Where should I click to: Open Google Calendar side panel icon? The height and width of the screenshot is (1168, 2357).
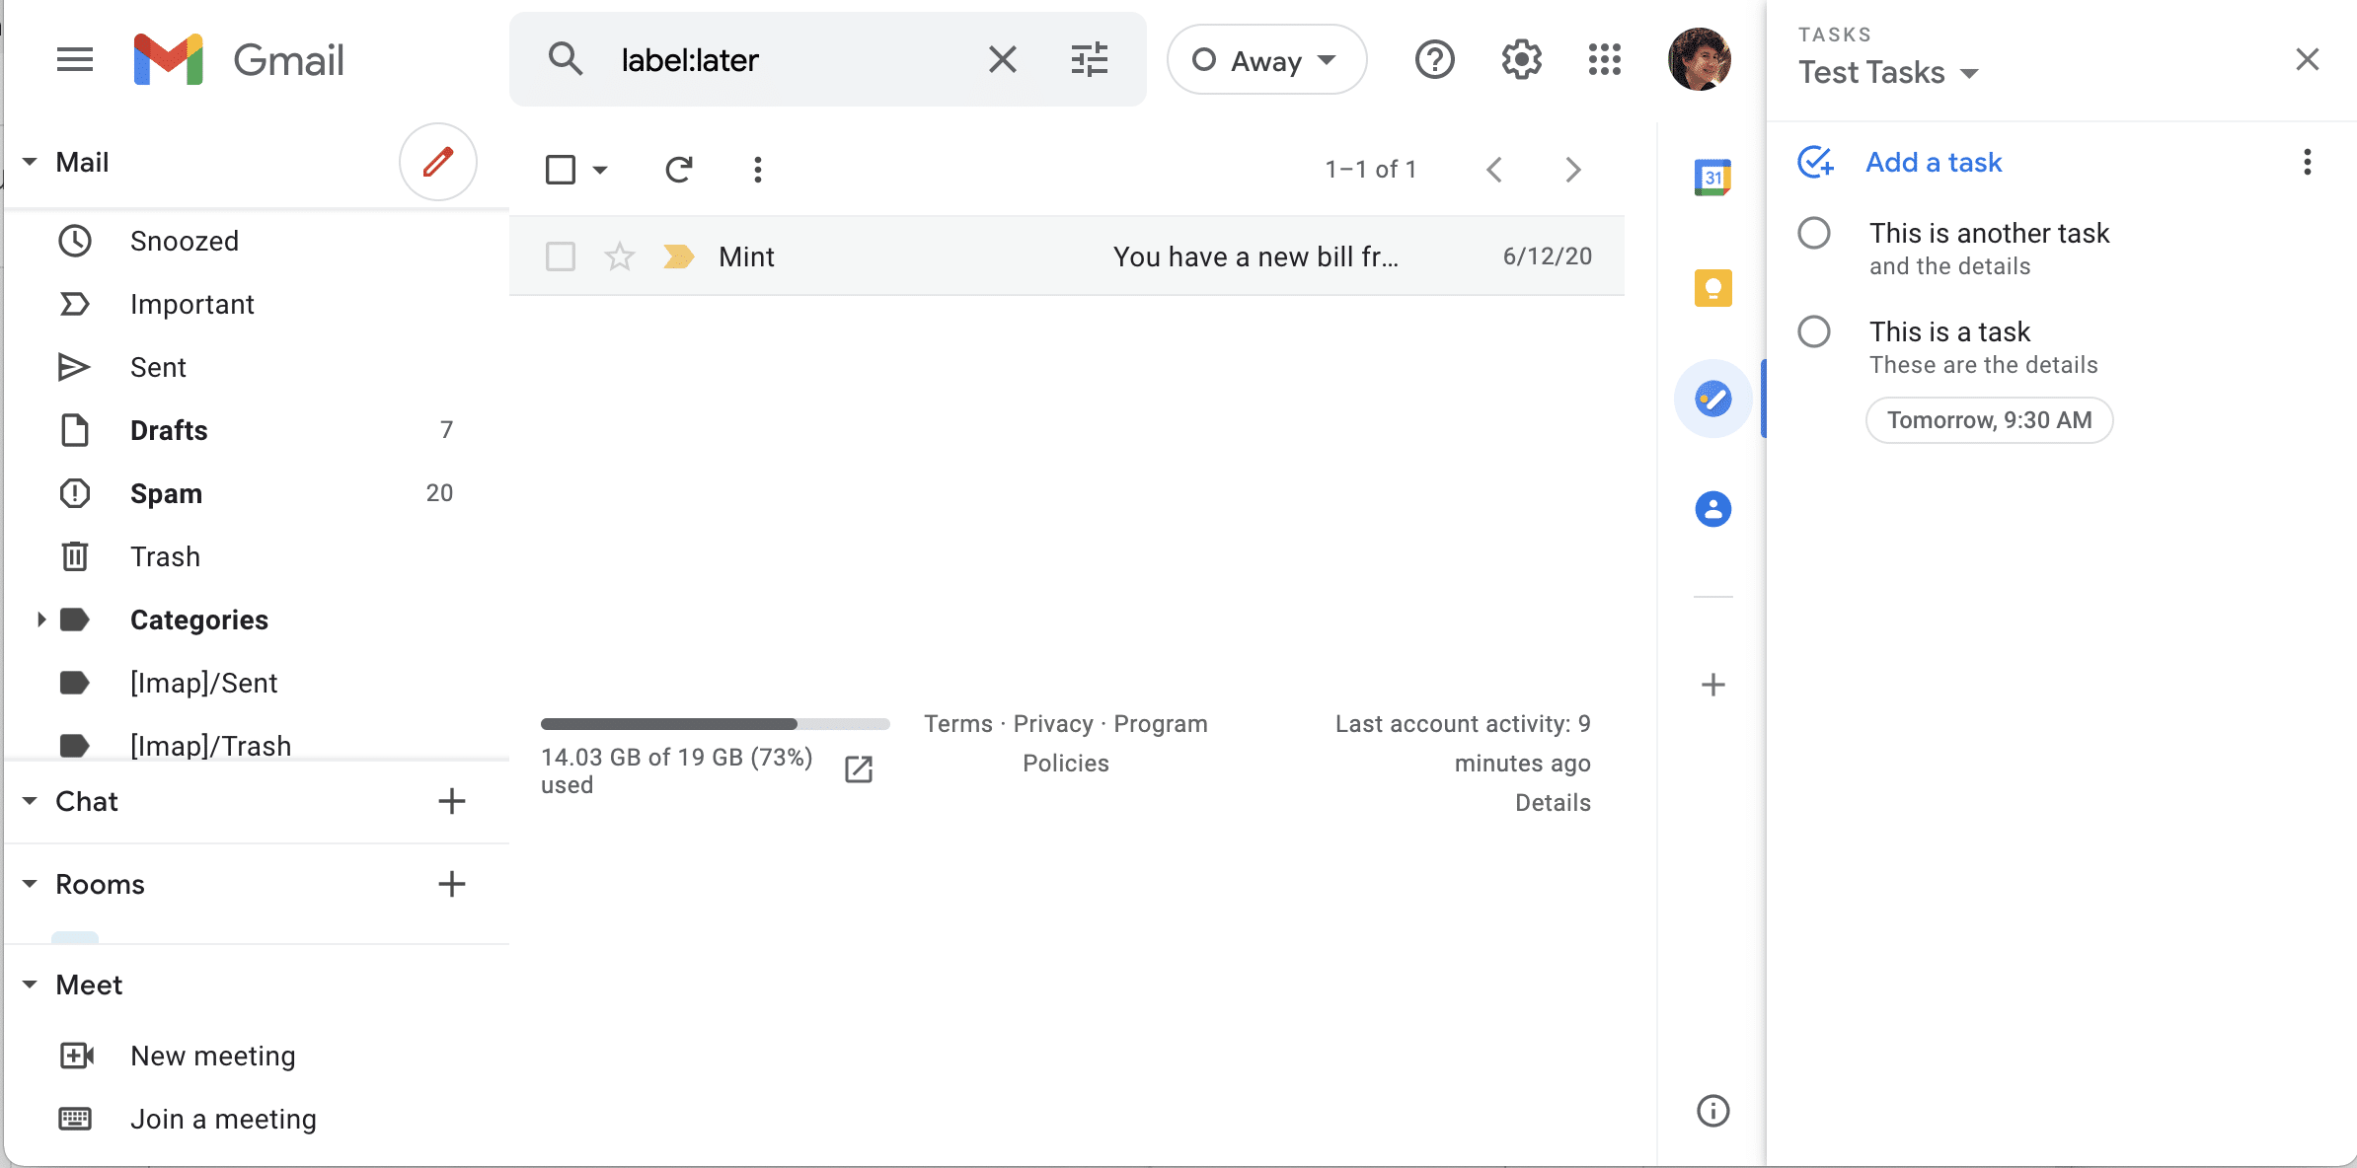point(1712,178)
